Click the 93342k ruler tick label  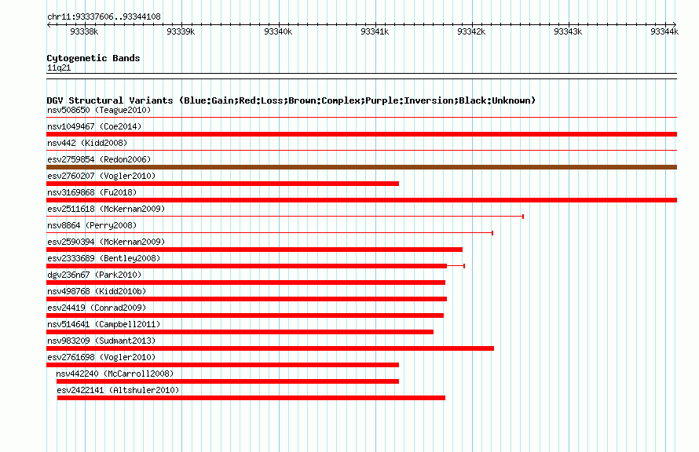tap(472, 31)
